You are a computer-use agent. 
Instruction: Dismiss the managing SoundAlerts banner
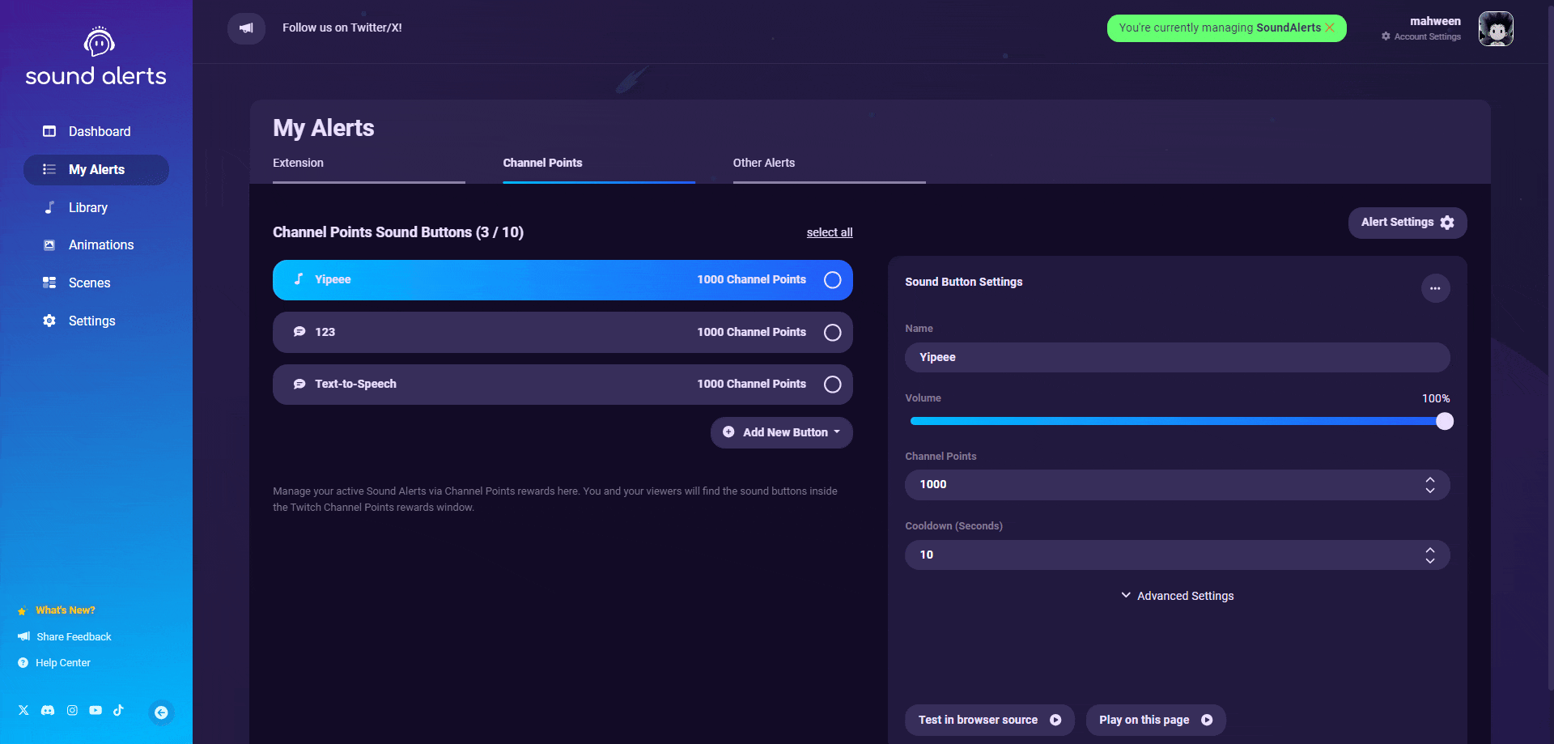point(1330,28)
